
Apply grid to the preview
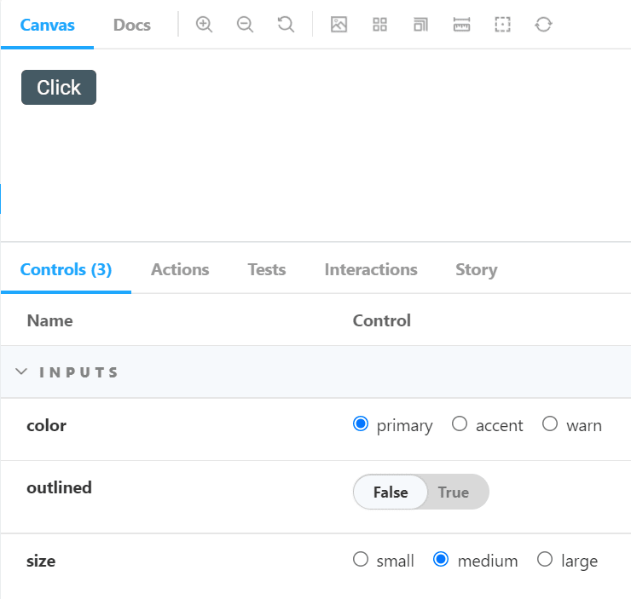pyautogui.click(x=379, y=25)
